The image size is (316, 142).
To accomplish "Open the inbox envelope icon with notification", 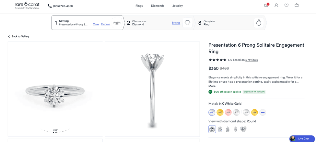I will pos(267,5).
